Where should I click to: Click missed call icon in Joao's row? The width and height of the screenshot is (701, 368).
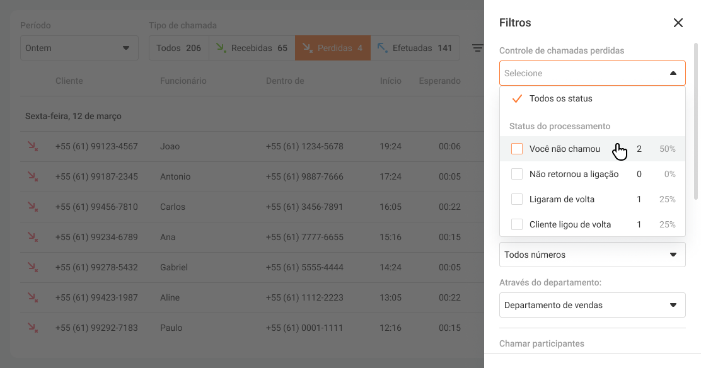coord(32,146)
